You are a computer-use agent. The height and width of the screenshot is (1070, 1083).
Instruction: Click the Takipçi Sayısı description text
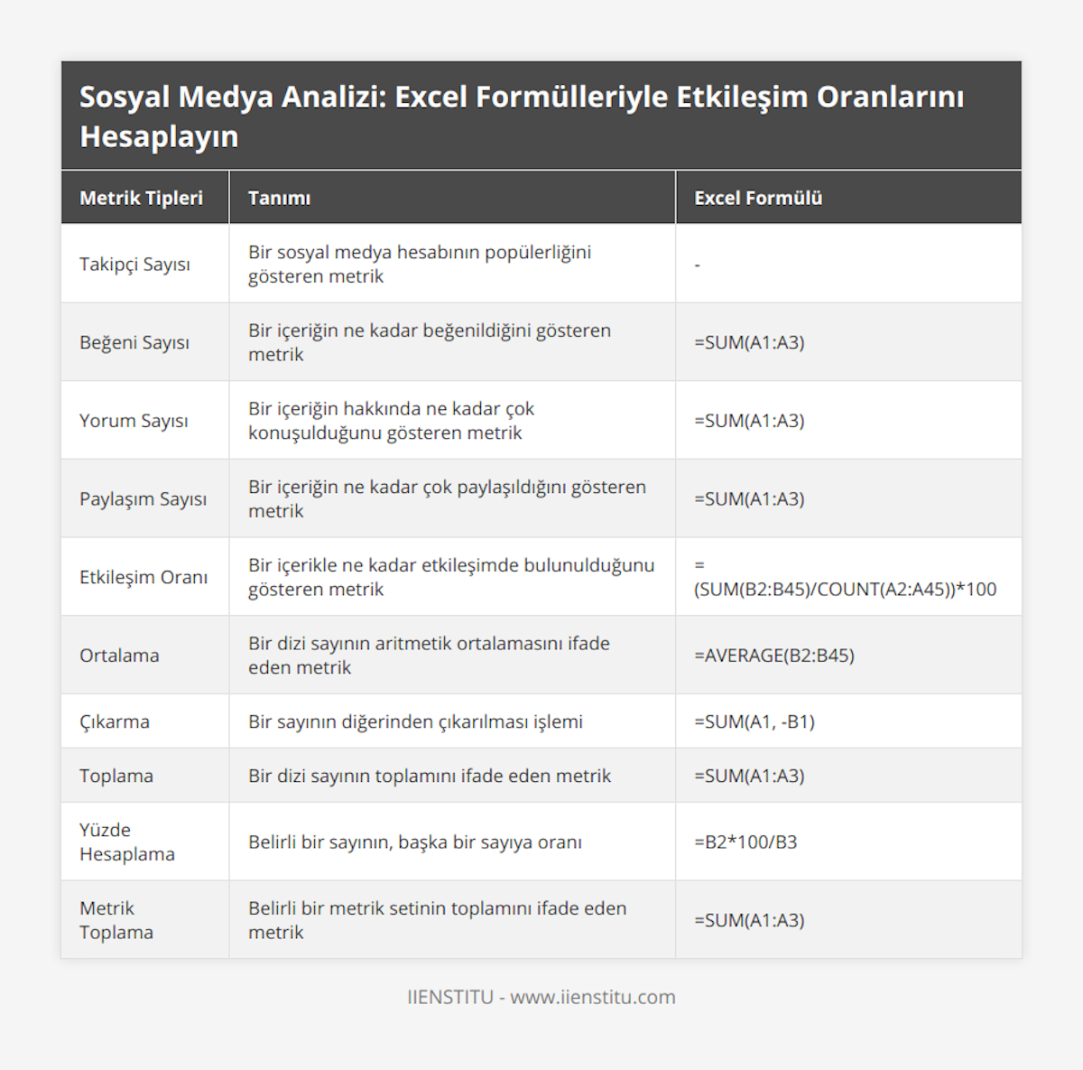click(420, 264)
